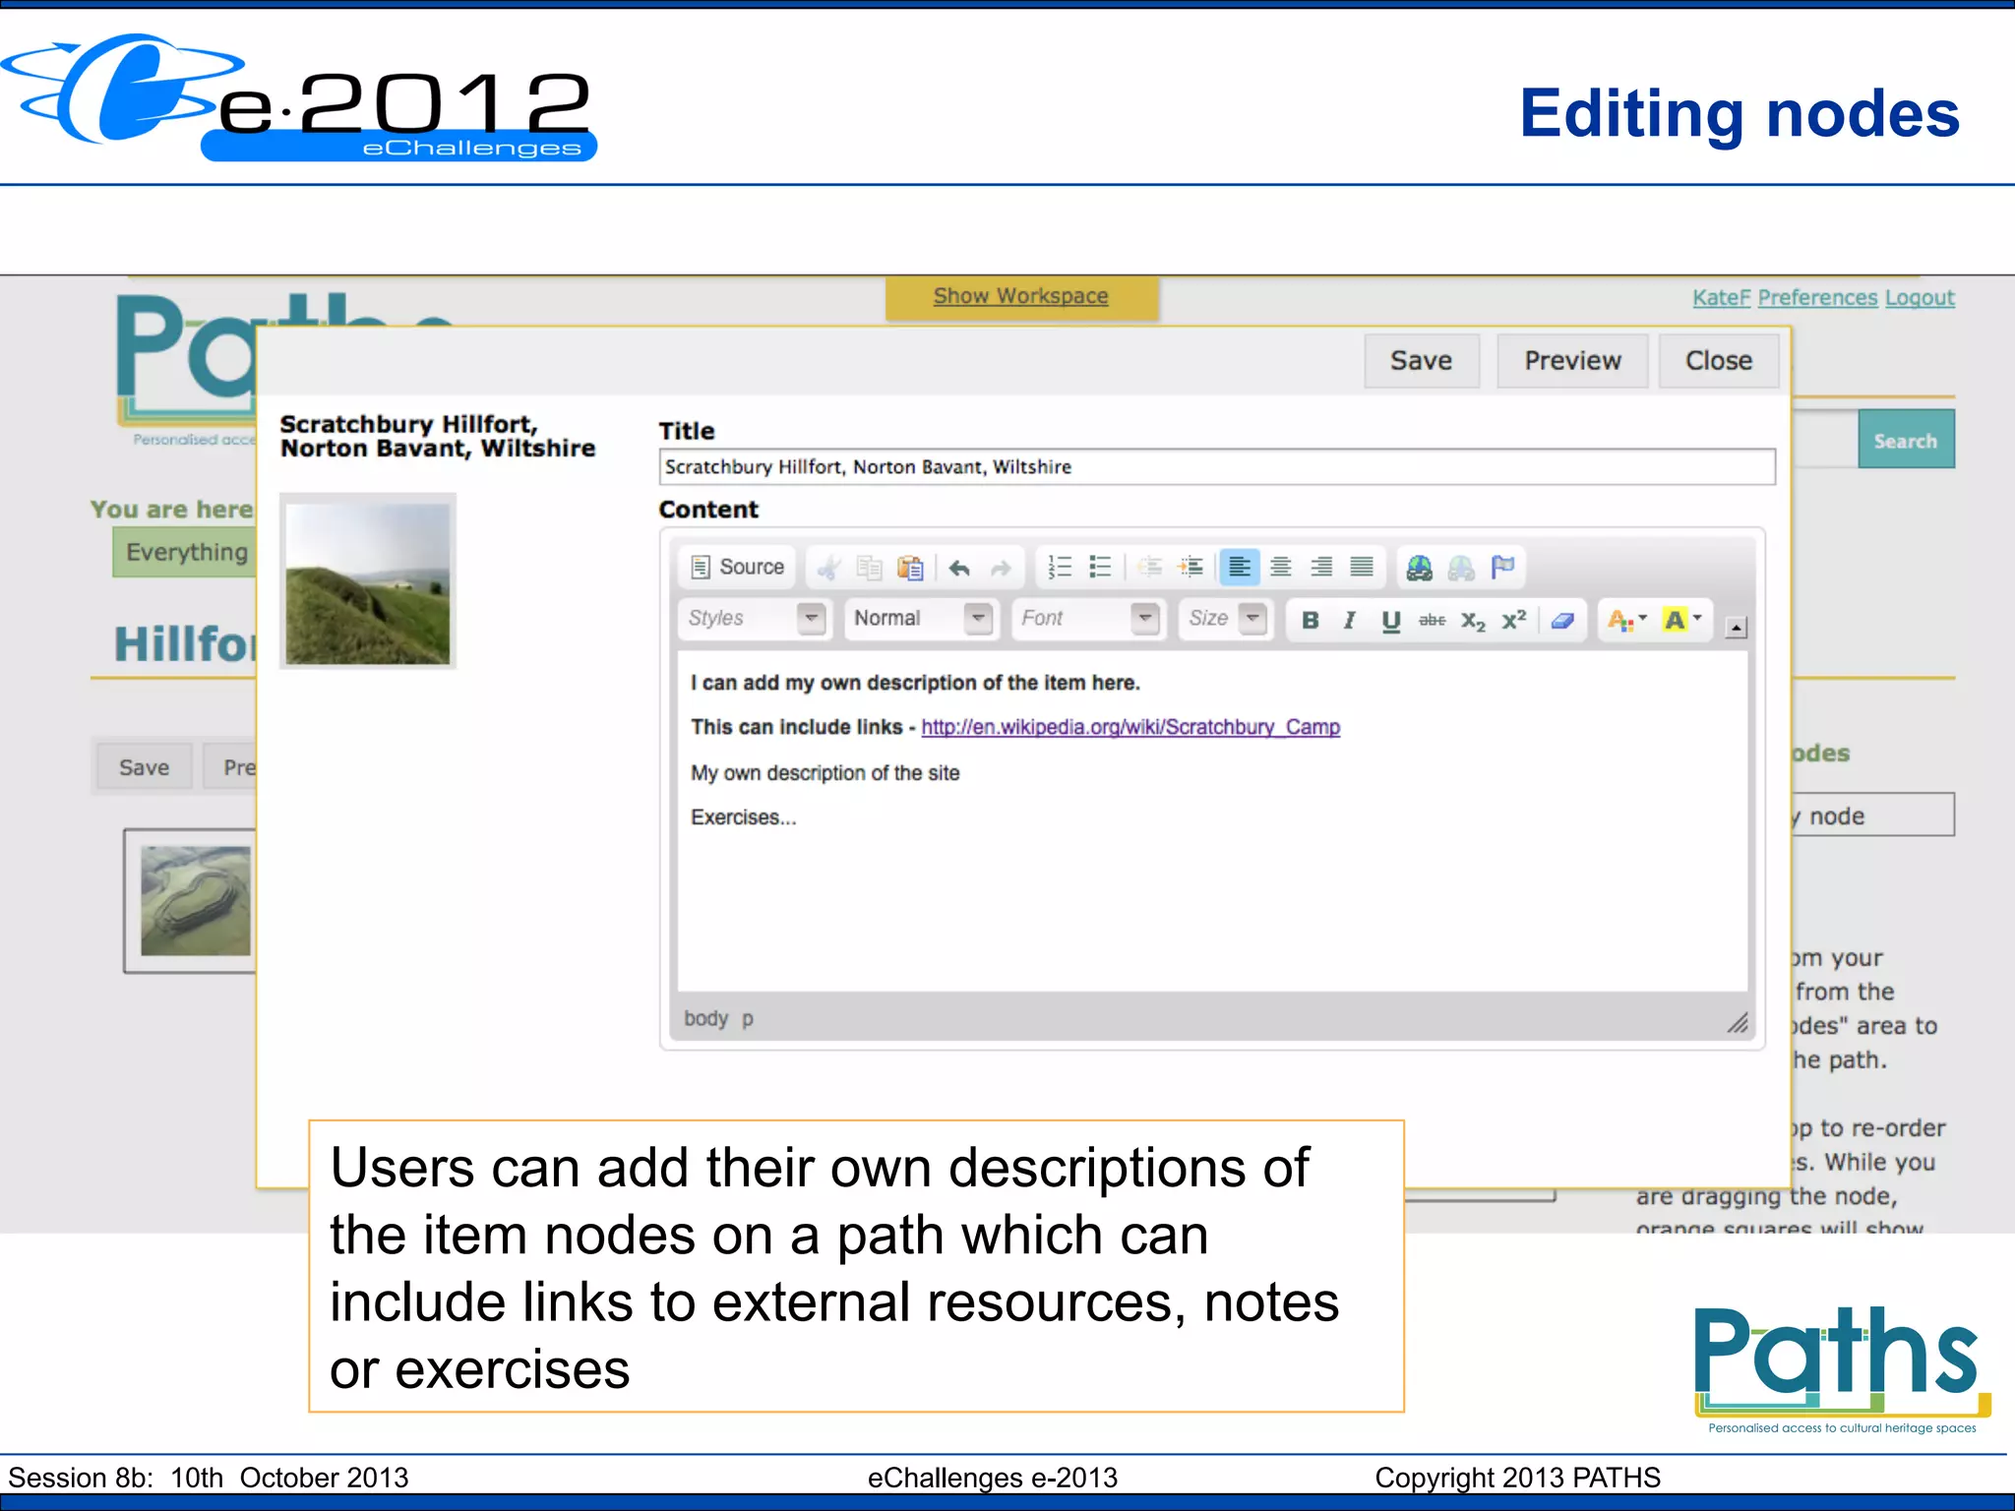This screenshot has width=2015, height=1511.
Task: Toggle Justify alignment
Action: click(1362, 567)
